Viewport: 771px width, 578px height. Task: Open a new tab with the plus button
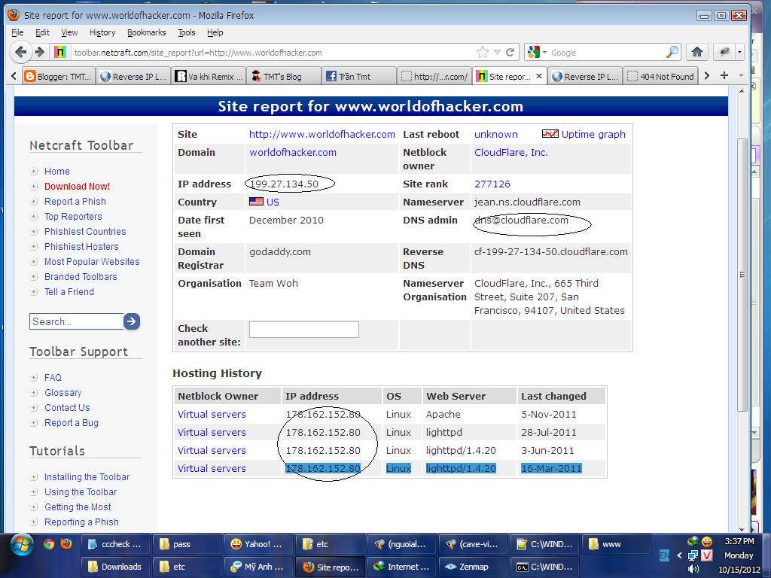point(724,75)
